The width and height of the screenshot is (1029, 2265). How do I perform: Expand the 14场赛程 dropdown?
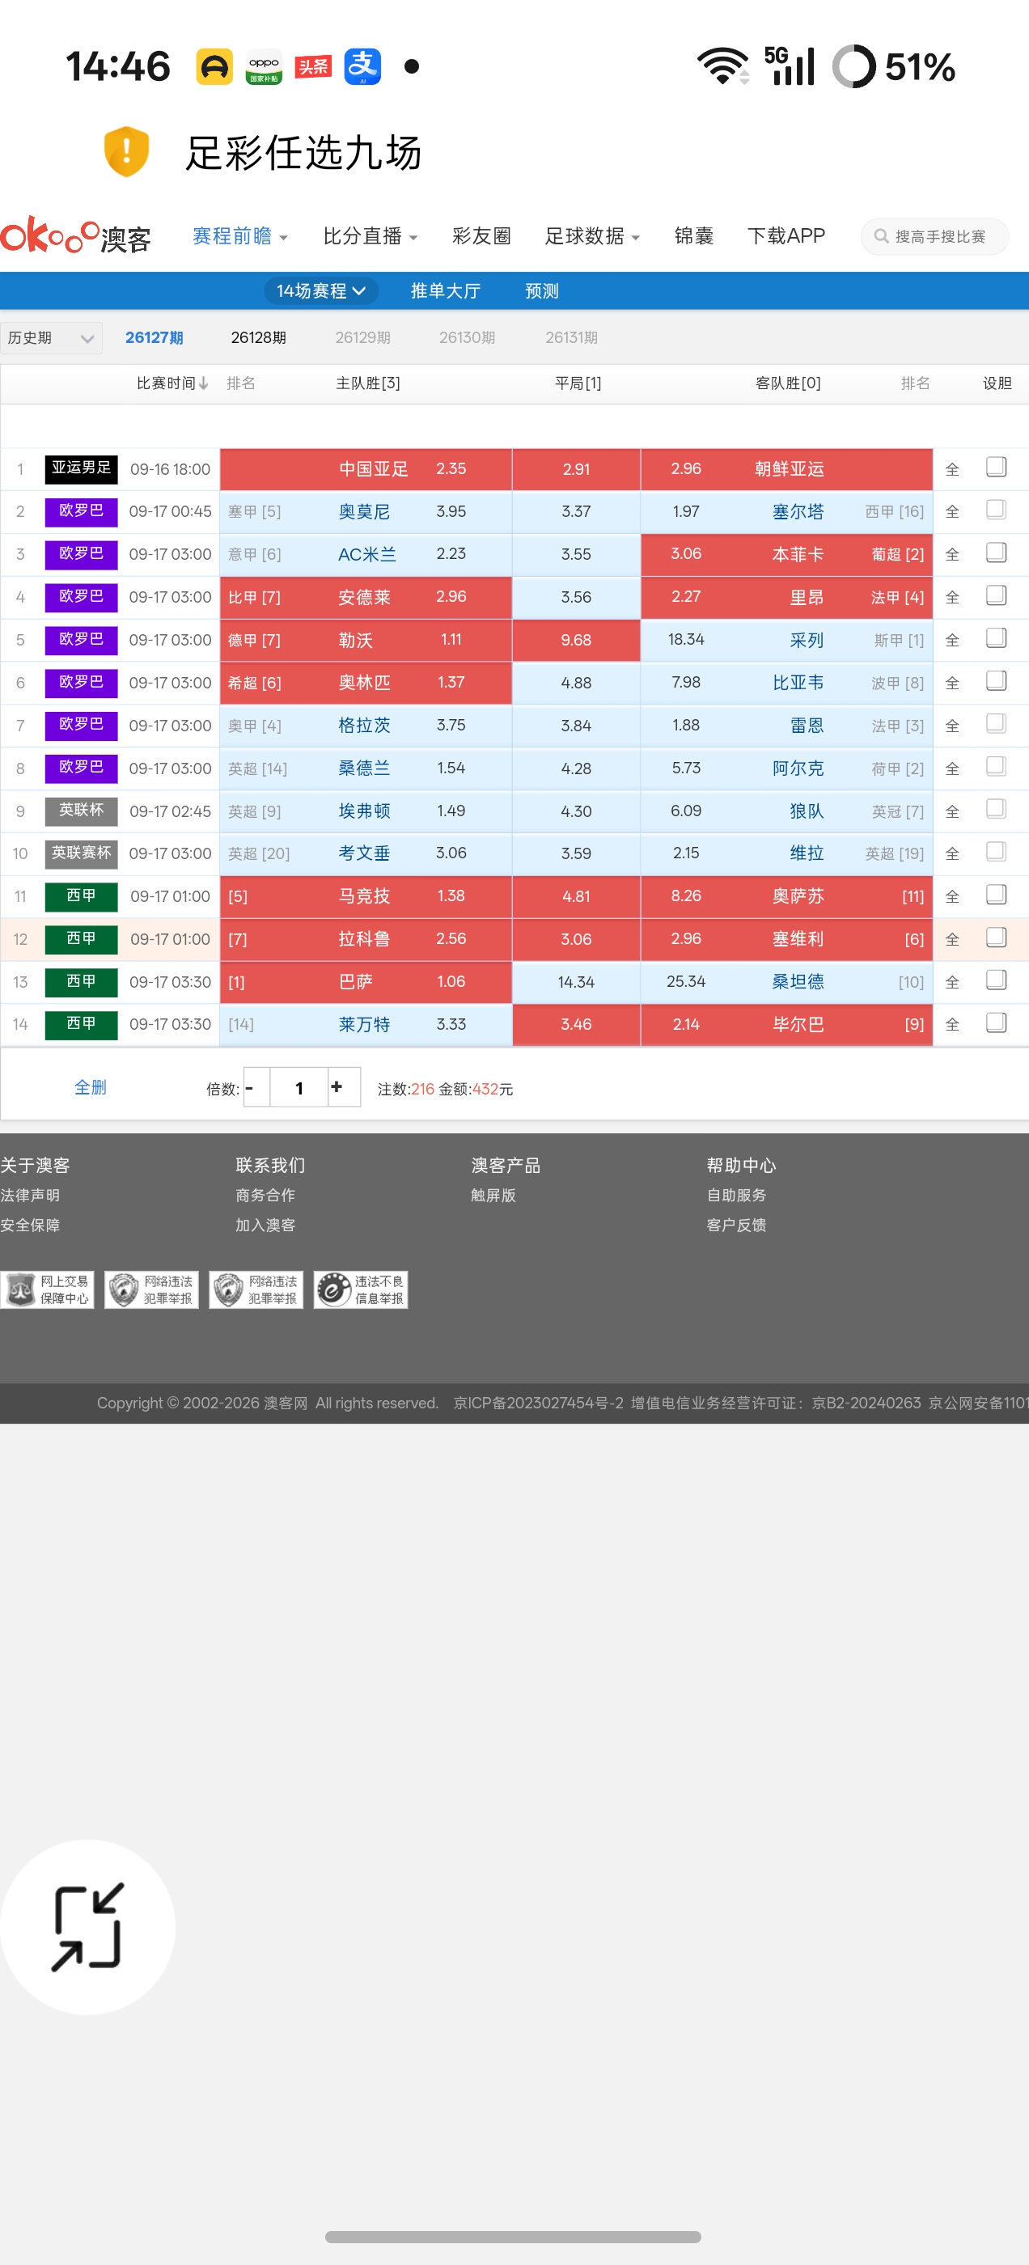(x=321, y=290)
